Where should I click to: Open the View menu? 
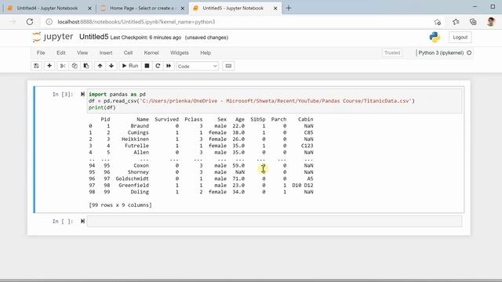coord(82,52)
